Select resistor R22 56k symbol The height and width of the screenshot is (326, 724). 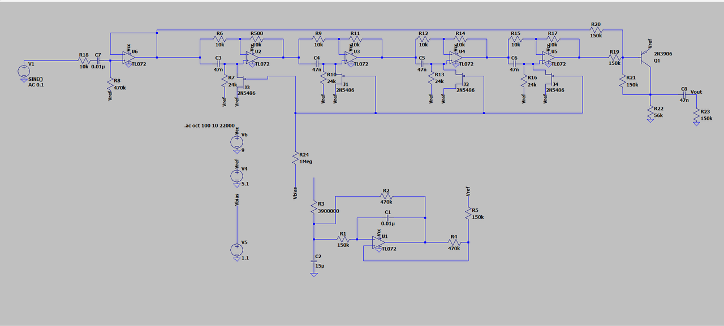tap(650, 111)
